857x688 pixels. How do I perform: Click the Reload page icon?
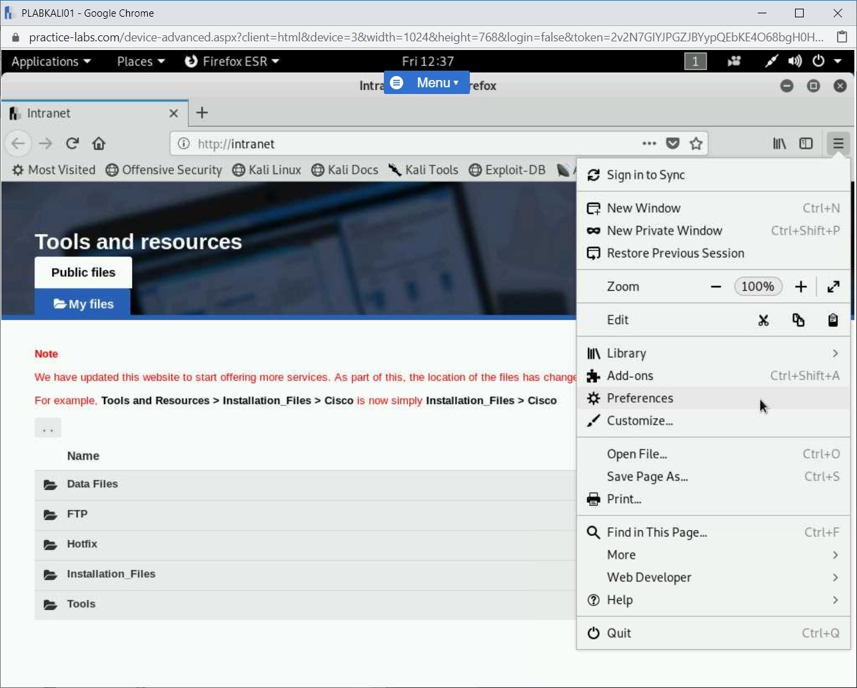[73, 143]
